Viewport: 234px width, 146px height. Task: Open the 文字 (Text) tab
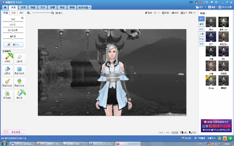point(43,7)
